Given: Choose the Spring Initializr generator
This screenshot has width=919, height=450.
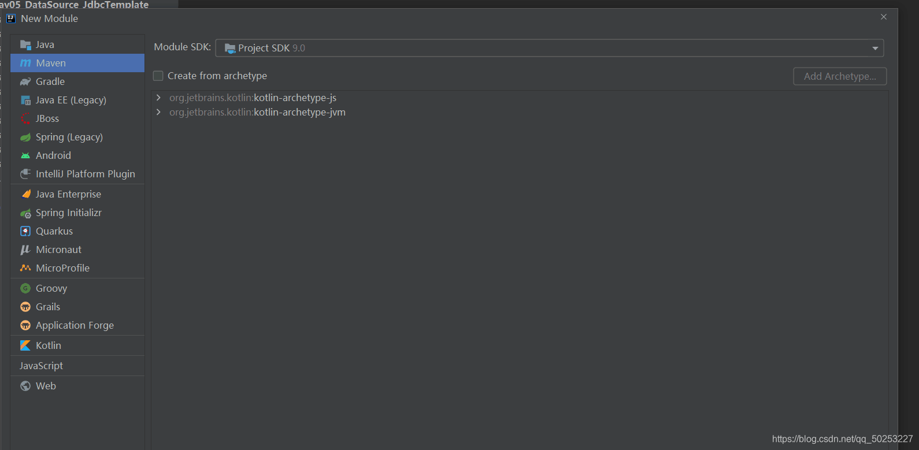Looking at the screenshot, I should [77, 213].
